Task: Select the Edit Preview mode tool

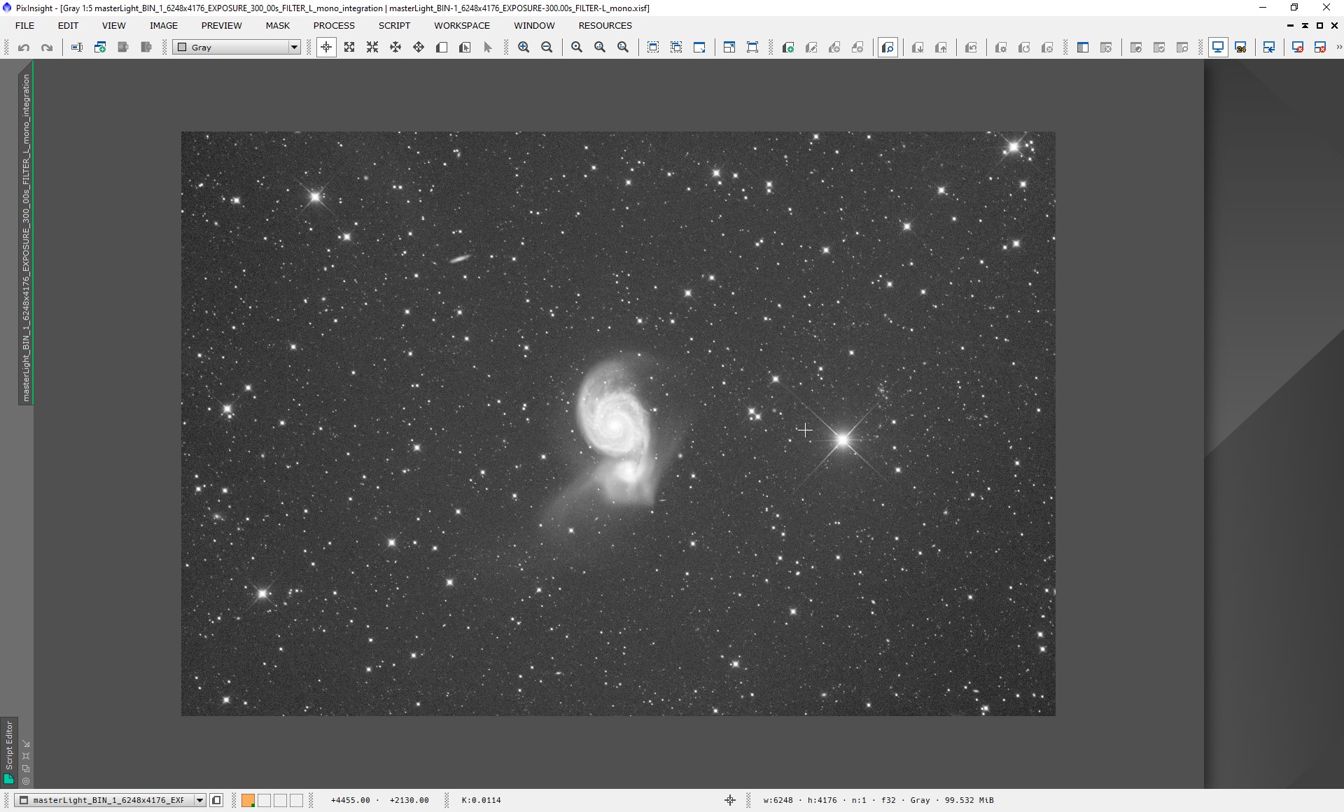Action: click(x=465, y=48)
